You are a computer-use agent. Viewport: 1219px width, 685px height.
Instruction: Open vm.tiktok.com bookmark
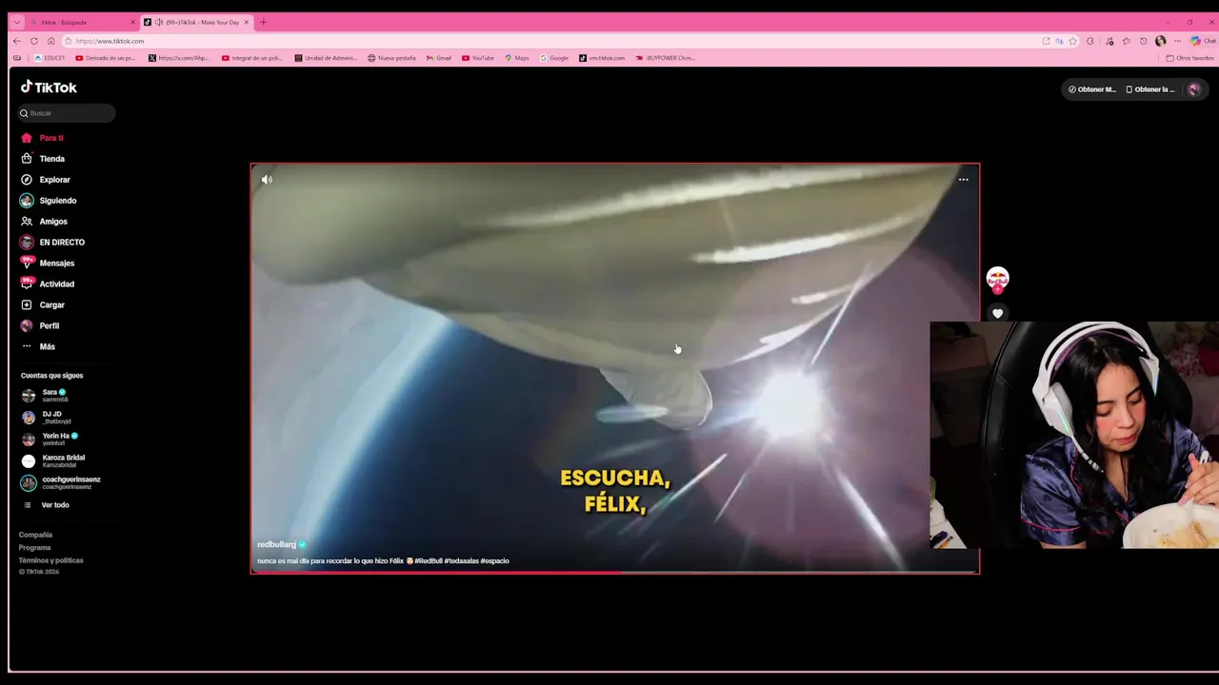pos(602,58)
